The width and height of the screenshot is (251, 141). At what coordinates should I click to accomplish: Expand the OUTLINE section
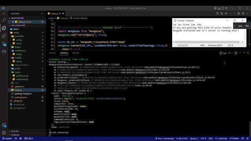(27, 131)
